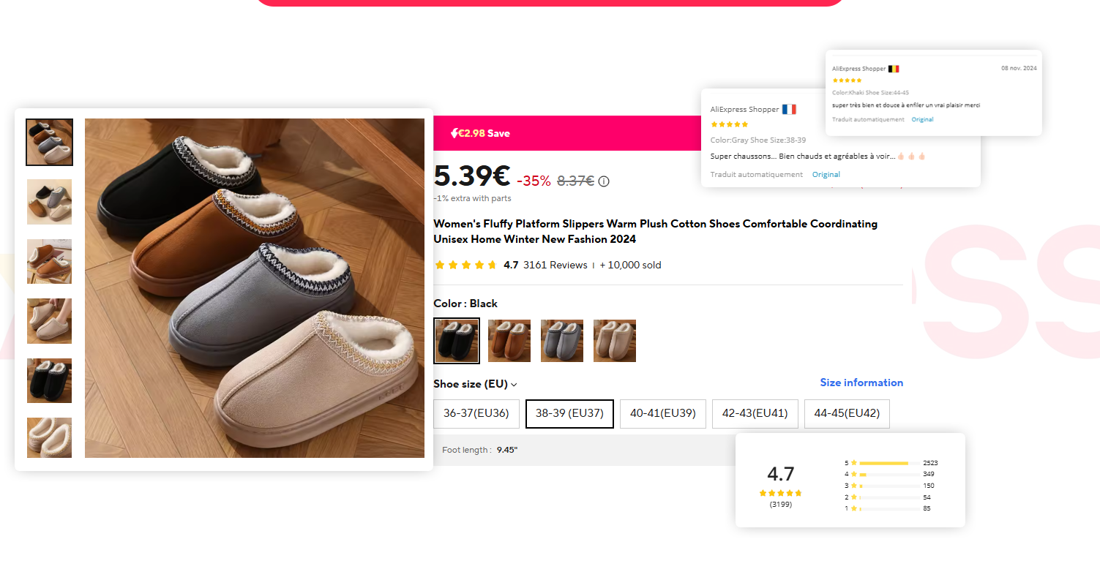Open the 3161 Reviews link
Screen dimensions: 1100x580
[x=555, y=265]
